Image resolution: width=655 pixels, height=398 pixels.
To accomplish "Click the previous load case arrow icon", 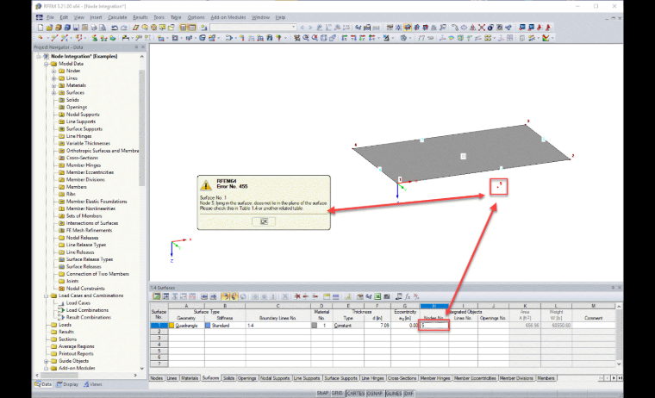I will point(303,28).
